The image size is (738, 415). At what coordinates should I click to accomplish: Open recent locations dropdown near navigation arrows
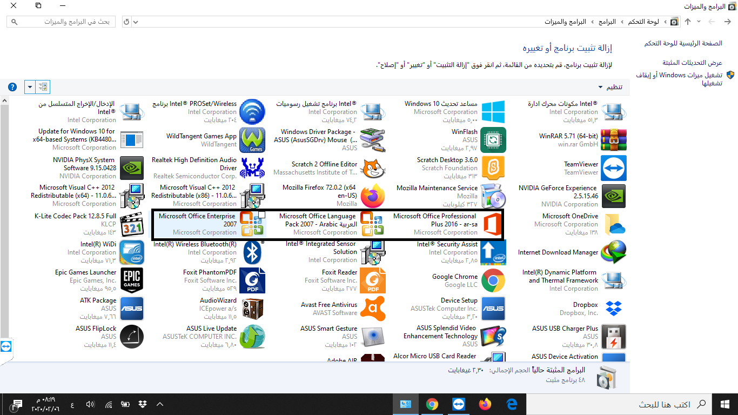tap(699, 22)
